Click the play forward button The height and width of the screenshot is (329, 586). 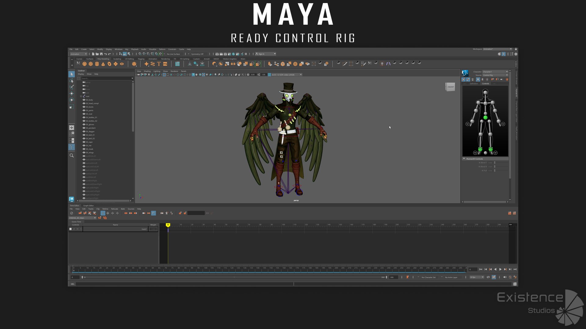pos(500,269)
